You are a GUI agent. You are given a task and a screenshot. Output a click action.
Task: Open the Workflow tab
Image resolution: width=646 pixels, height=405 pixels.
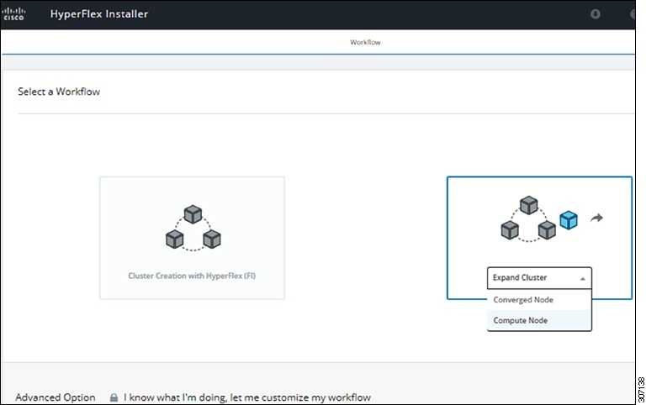click(365, 42)
